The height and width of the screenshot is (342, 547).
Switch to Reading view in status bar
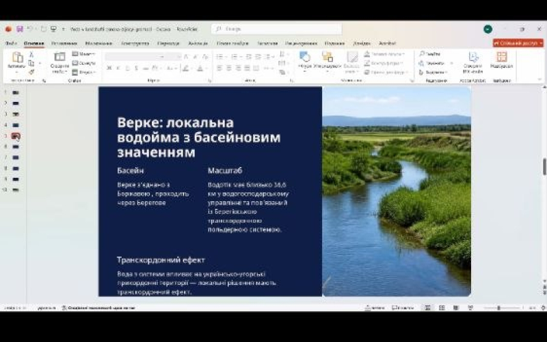[x=455, y=307]
